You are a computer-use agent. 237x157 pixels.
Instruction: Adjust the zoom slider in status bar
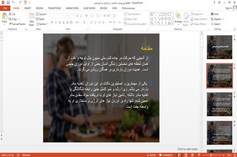[211, 155]
